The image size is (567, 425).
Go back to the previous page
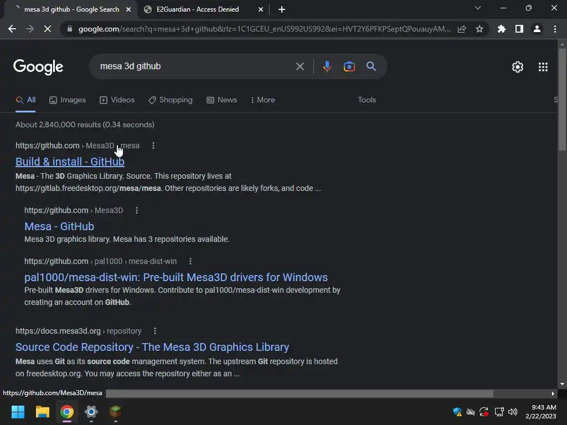12,29
